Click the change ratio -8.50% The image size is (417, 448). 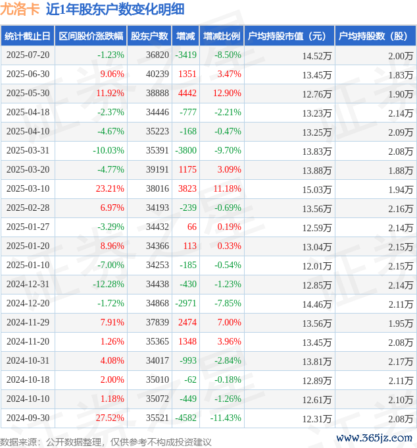(x=228, y=55)
